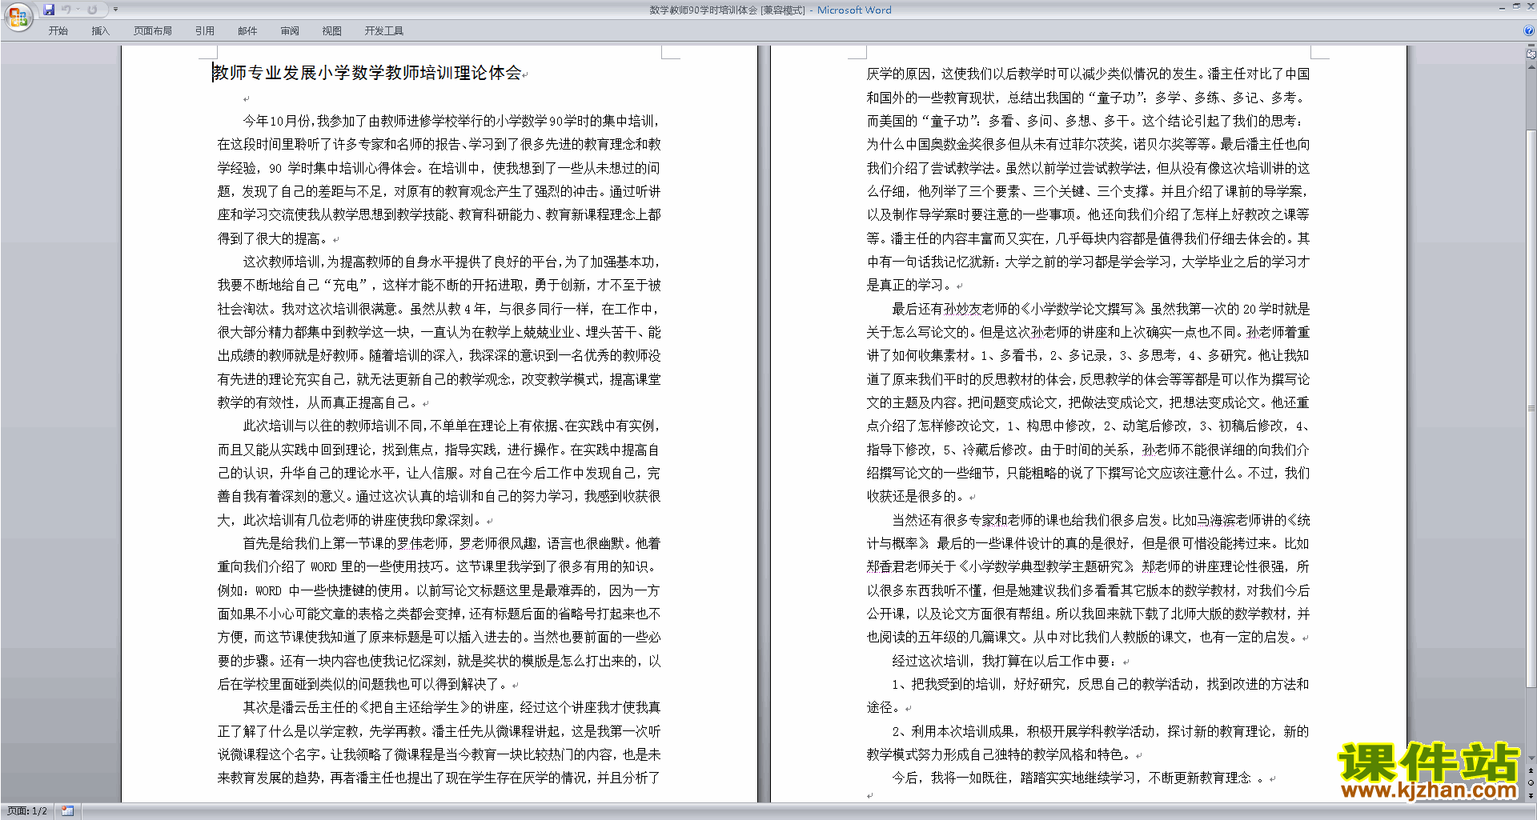Click the blue Help question mark icon
1537x820 pixels.
click(1529, 31)
